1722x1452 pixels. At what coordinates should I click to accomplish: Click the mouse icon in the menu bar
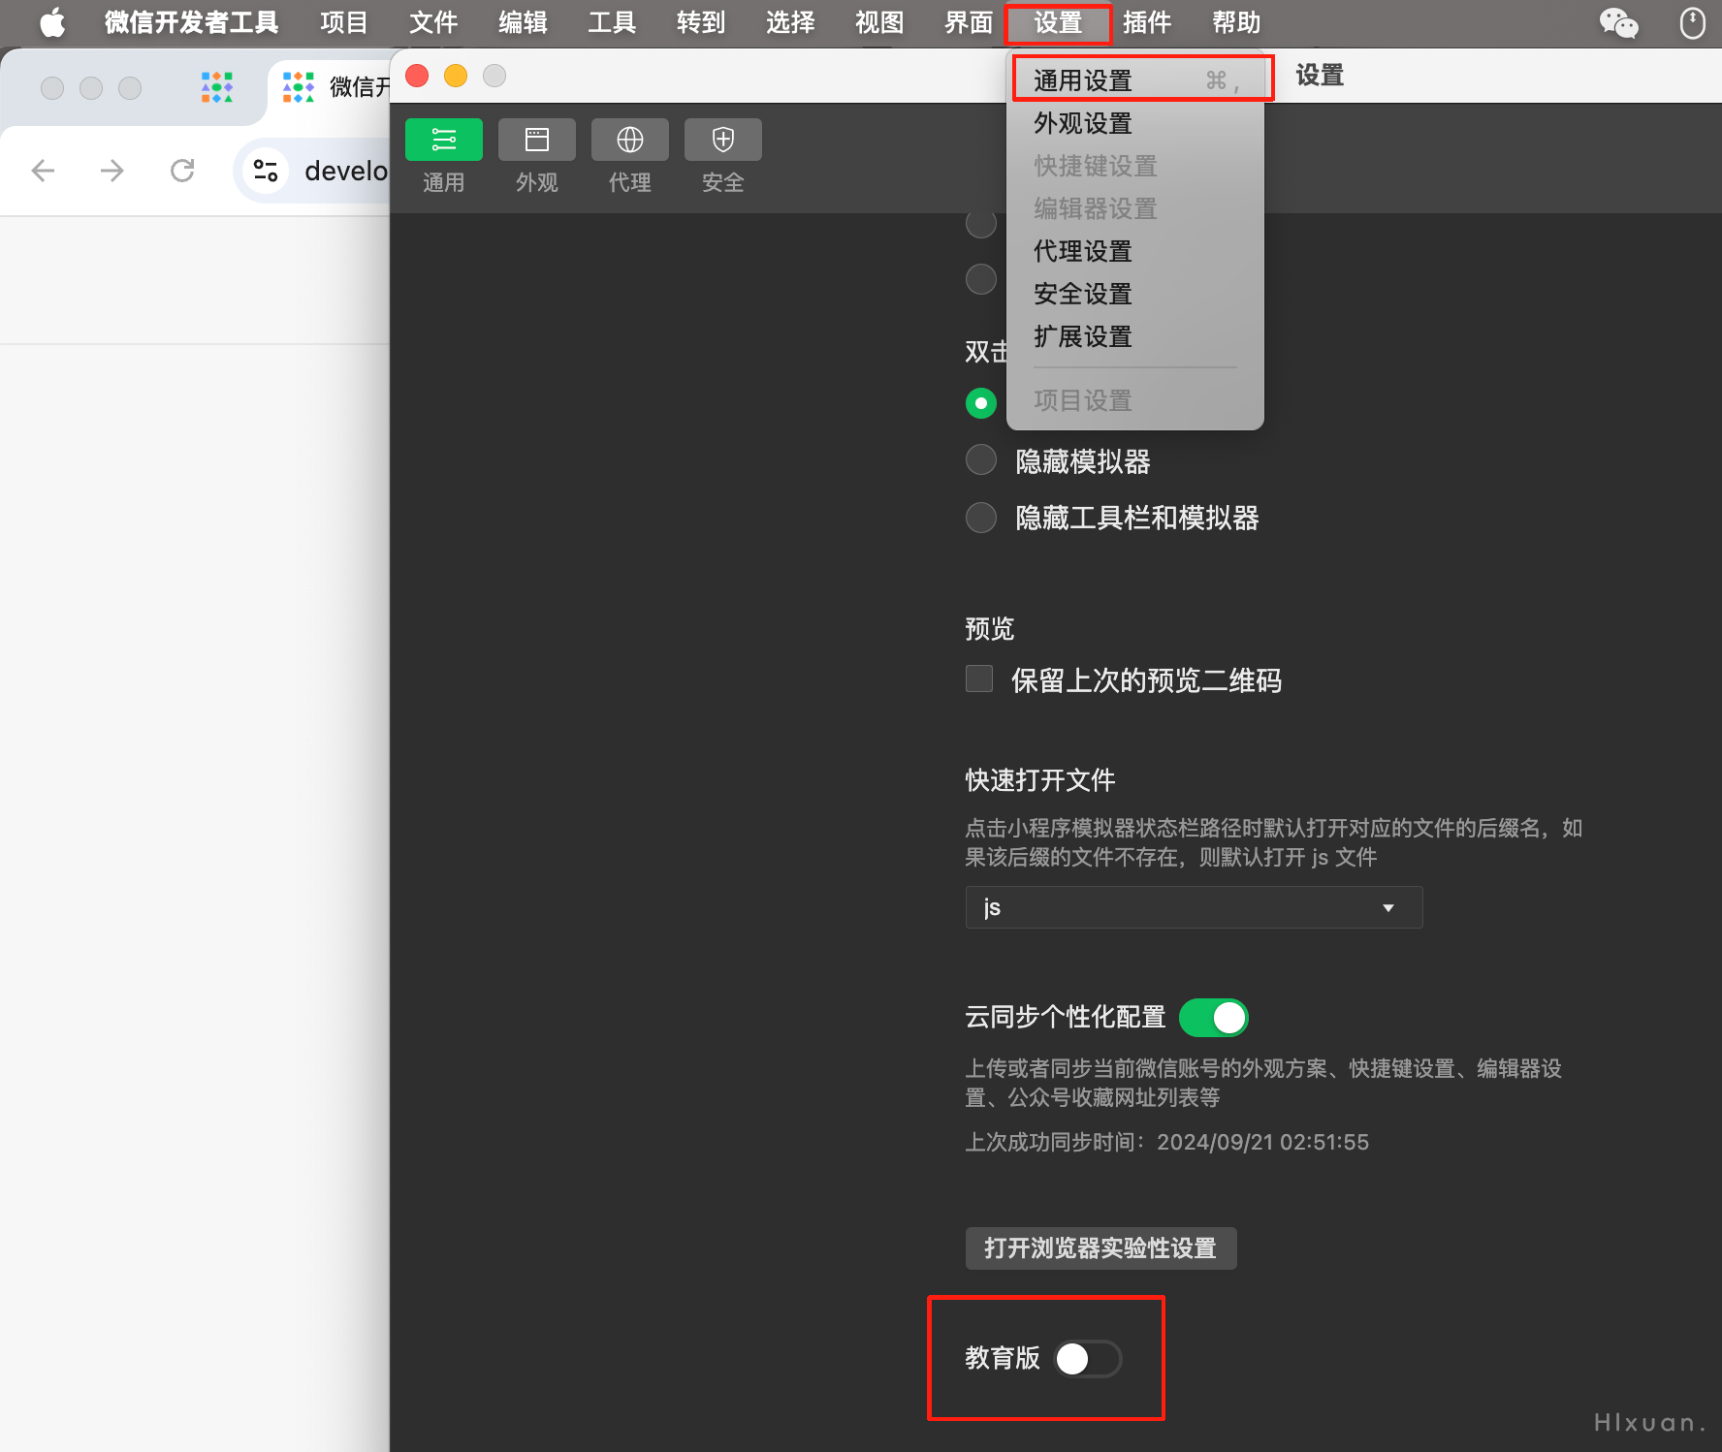coord(1693,22)
